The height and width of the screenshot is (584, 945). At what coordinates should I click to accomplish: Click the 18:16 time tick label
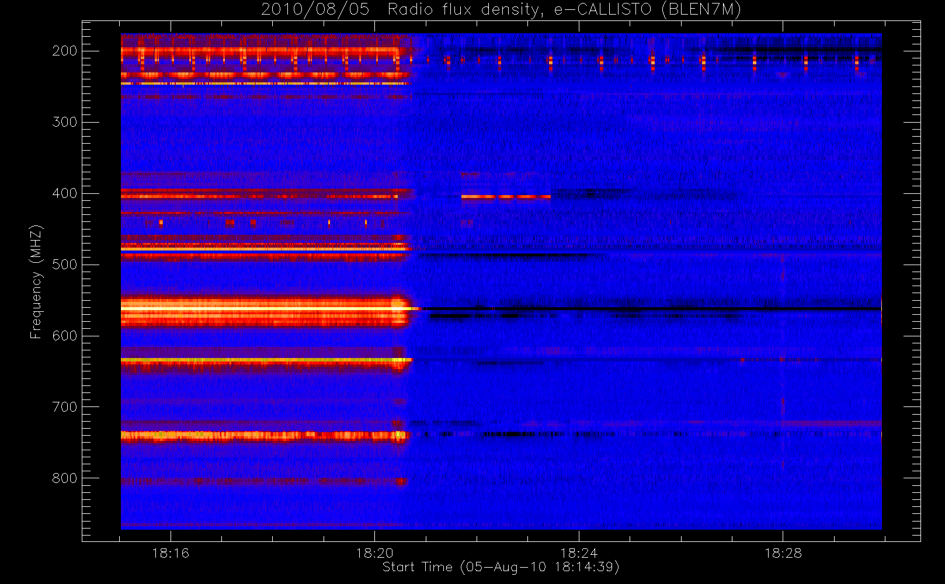[171, 553]
